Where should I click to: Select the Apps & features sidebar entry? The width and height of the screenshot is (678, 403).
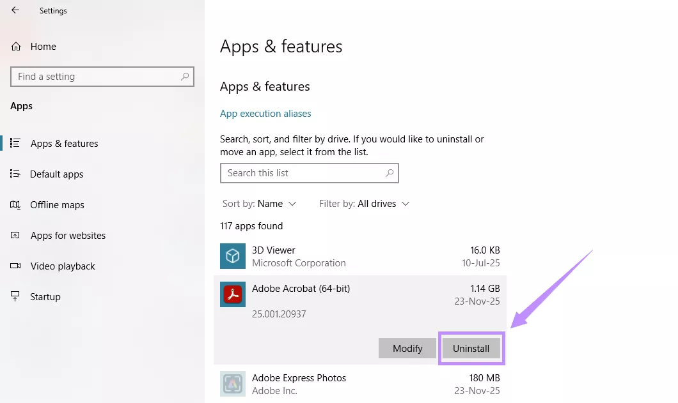coord(64,143)
